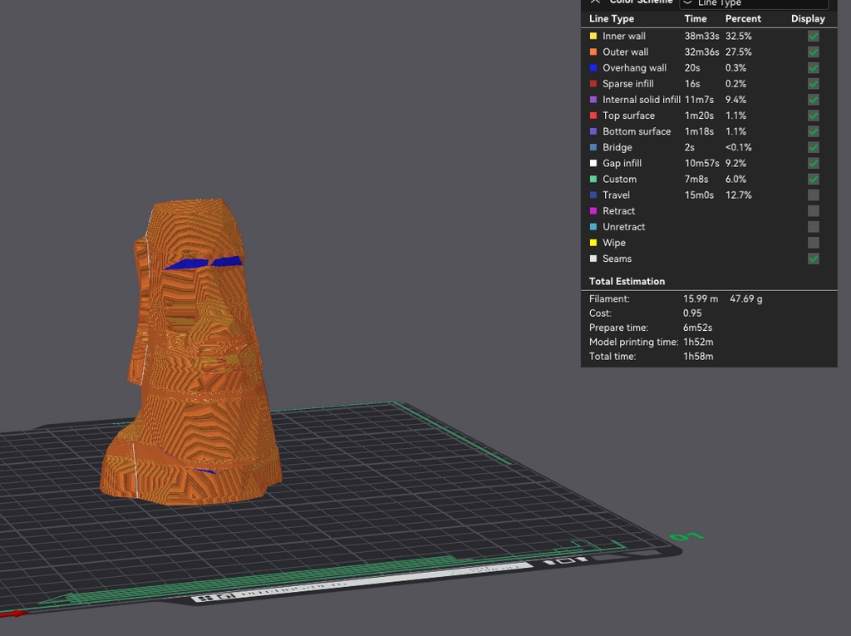This screenshot has height=636, width=851.
Task: Click the orange Outer wall color swatch
Action: (593, 52)
